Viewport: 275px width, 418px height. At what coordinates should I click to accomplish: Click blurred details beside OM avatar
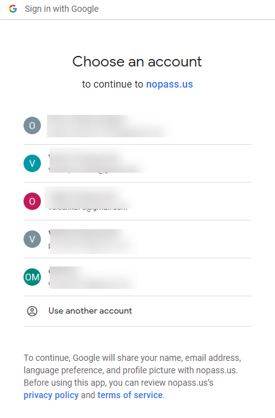[x=94, y=278]
